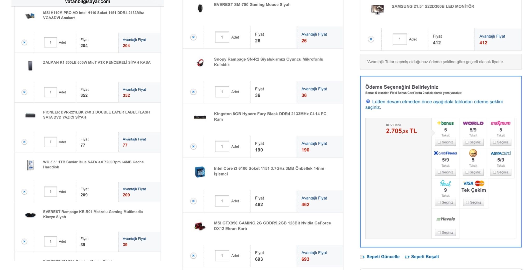Remove the Samsung S22D300B monitor item

coord(371,39)
